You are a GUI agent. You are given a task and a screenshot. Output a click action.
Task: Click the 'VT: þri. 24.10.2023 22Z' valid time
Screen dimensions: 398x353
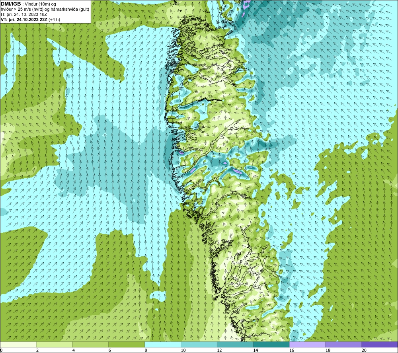[24, 20]
